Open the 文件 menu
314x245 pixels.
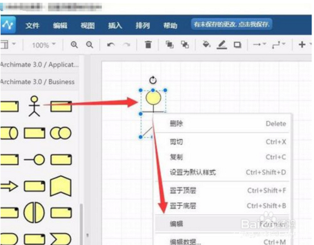(33, 26)
